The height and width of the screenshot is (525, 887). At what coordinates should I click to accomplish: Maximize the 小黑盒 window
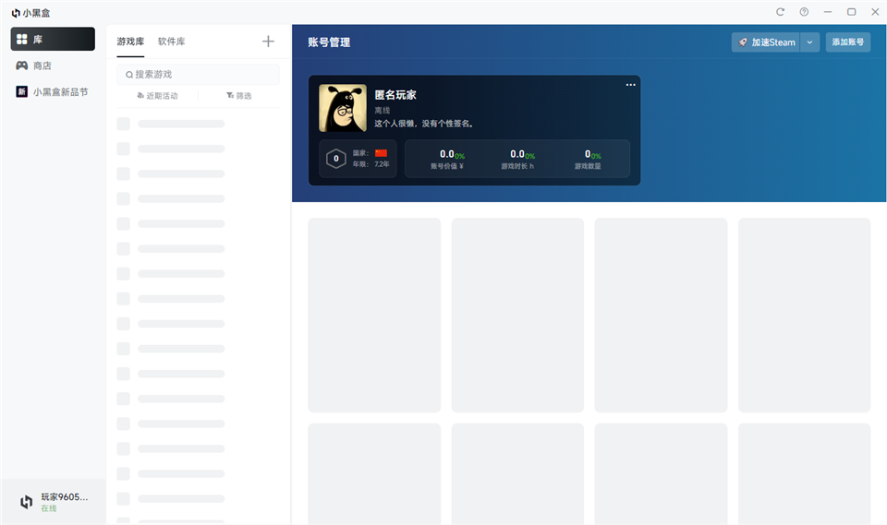(851, 12)
